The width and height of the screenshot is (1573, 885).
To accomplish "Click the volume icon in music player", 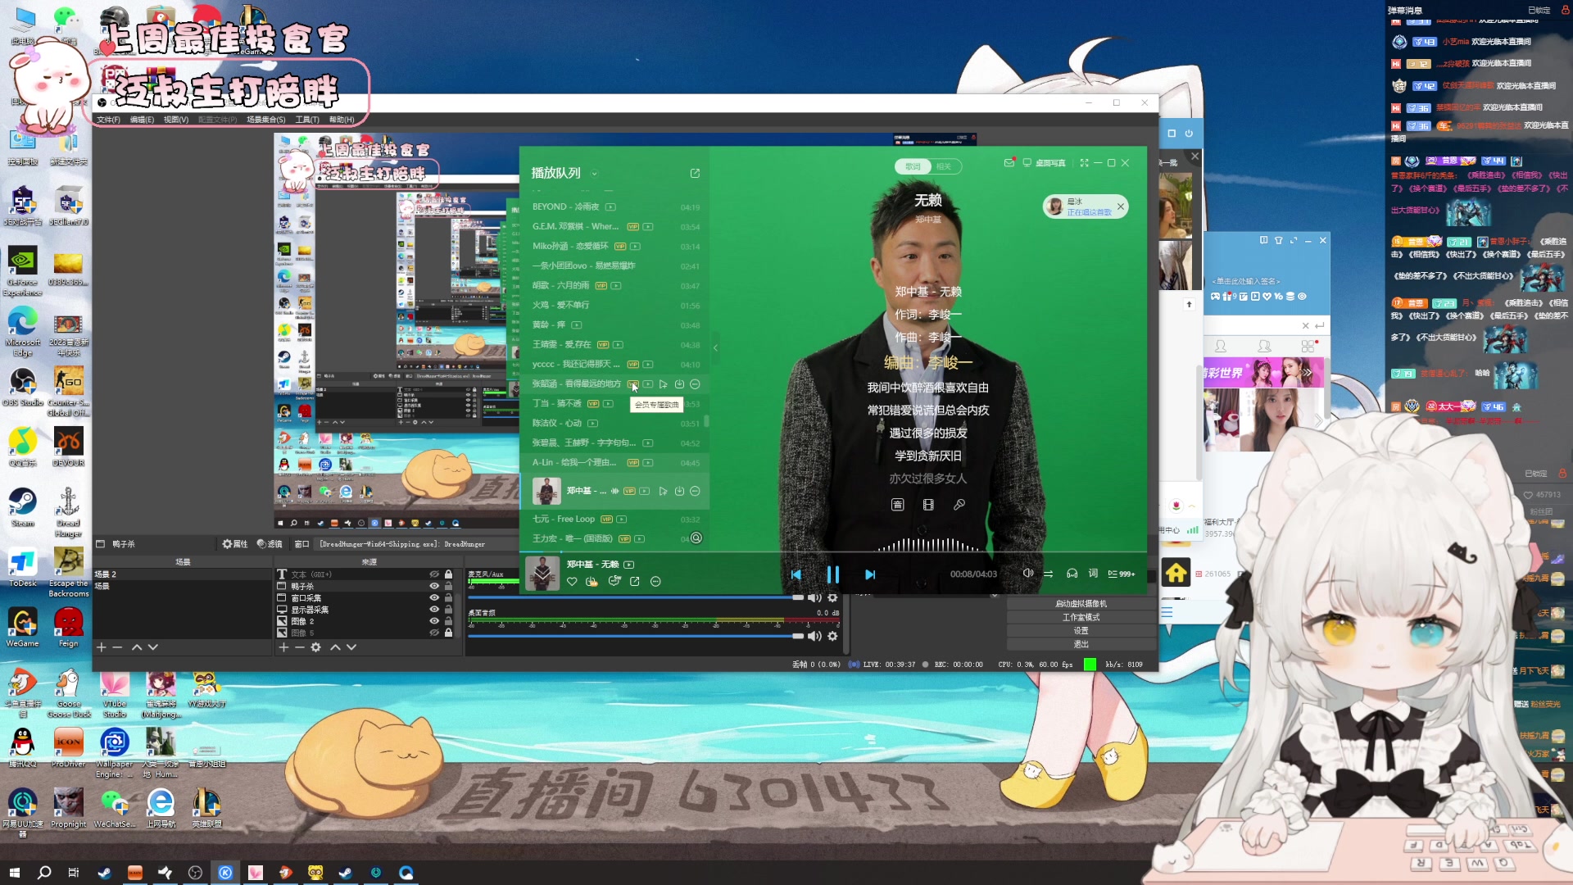I will pos(1027,574).
